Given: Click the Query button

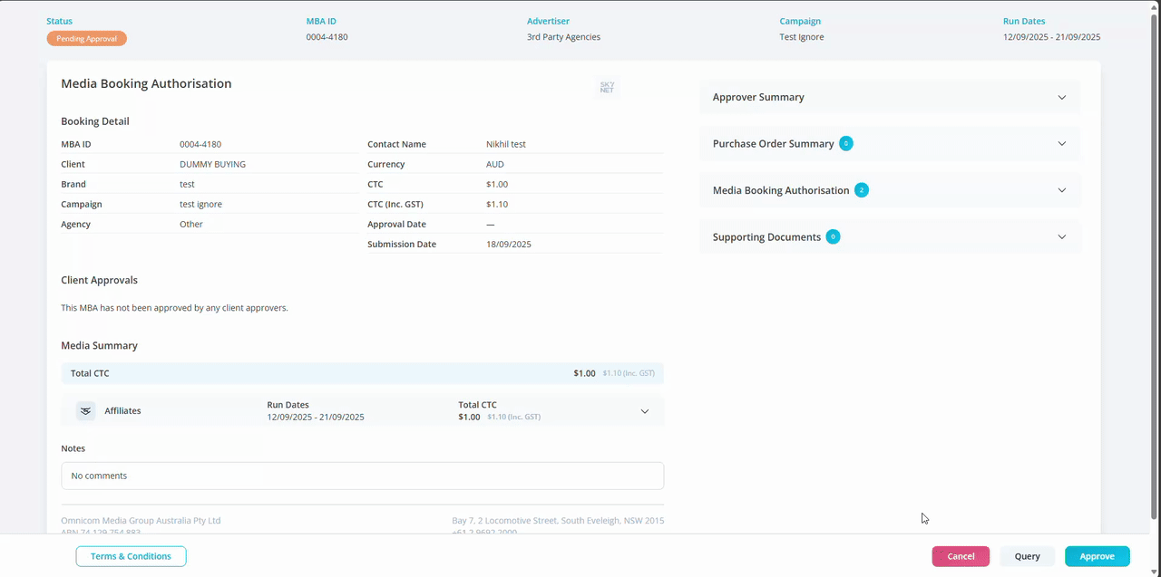Looking at the screenshot, I should 1027,556.
